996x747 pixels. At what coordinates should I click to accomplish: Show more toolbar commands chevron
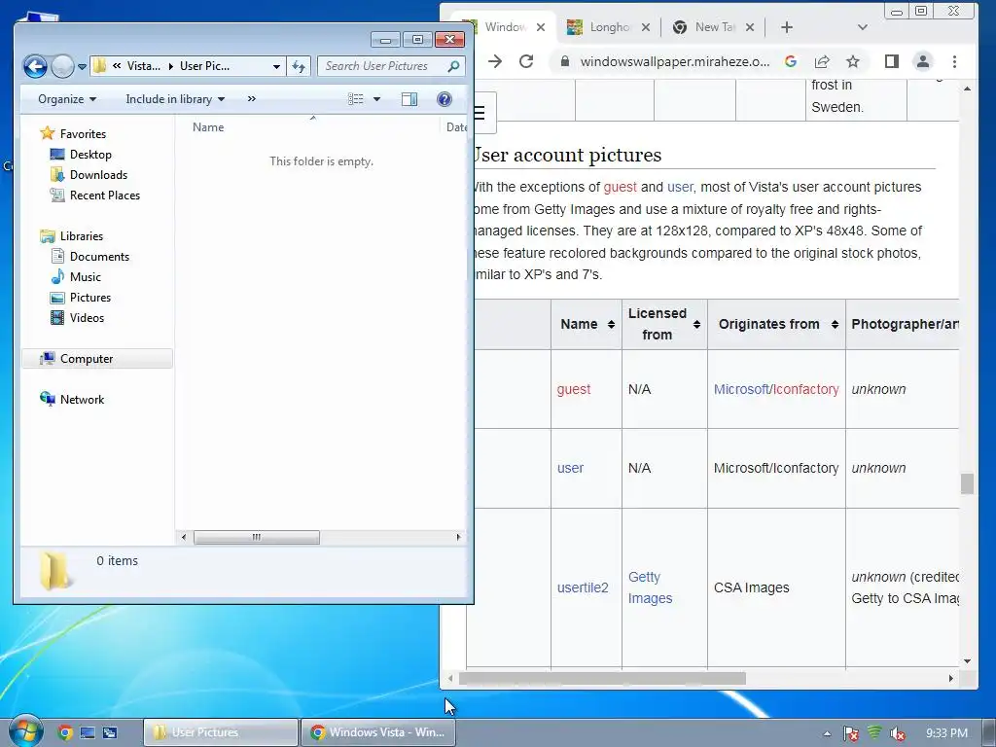click(x=252, y=99)
